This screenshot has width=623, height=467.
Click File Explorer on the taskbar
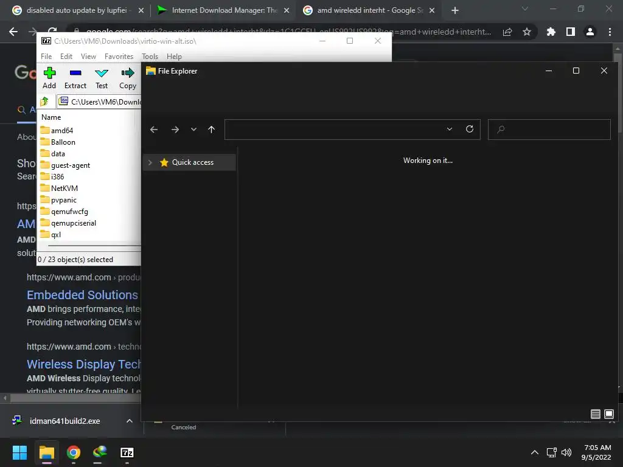pyautogui.click(x=46, y=452)
